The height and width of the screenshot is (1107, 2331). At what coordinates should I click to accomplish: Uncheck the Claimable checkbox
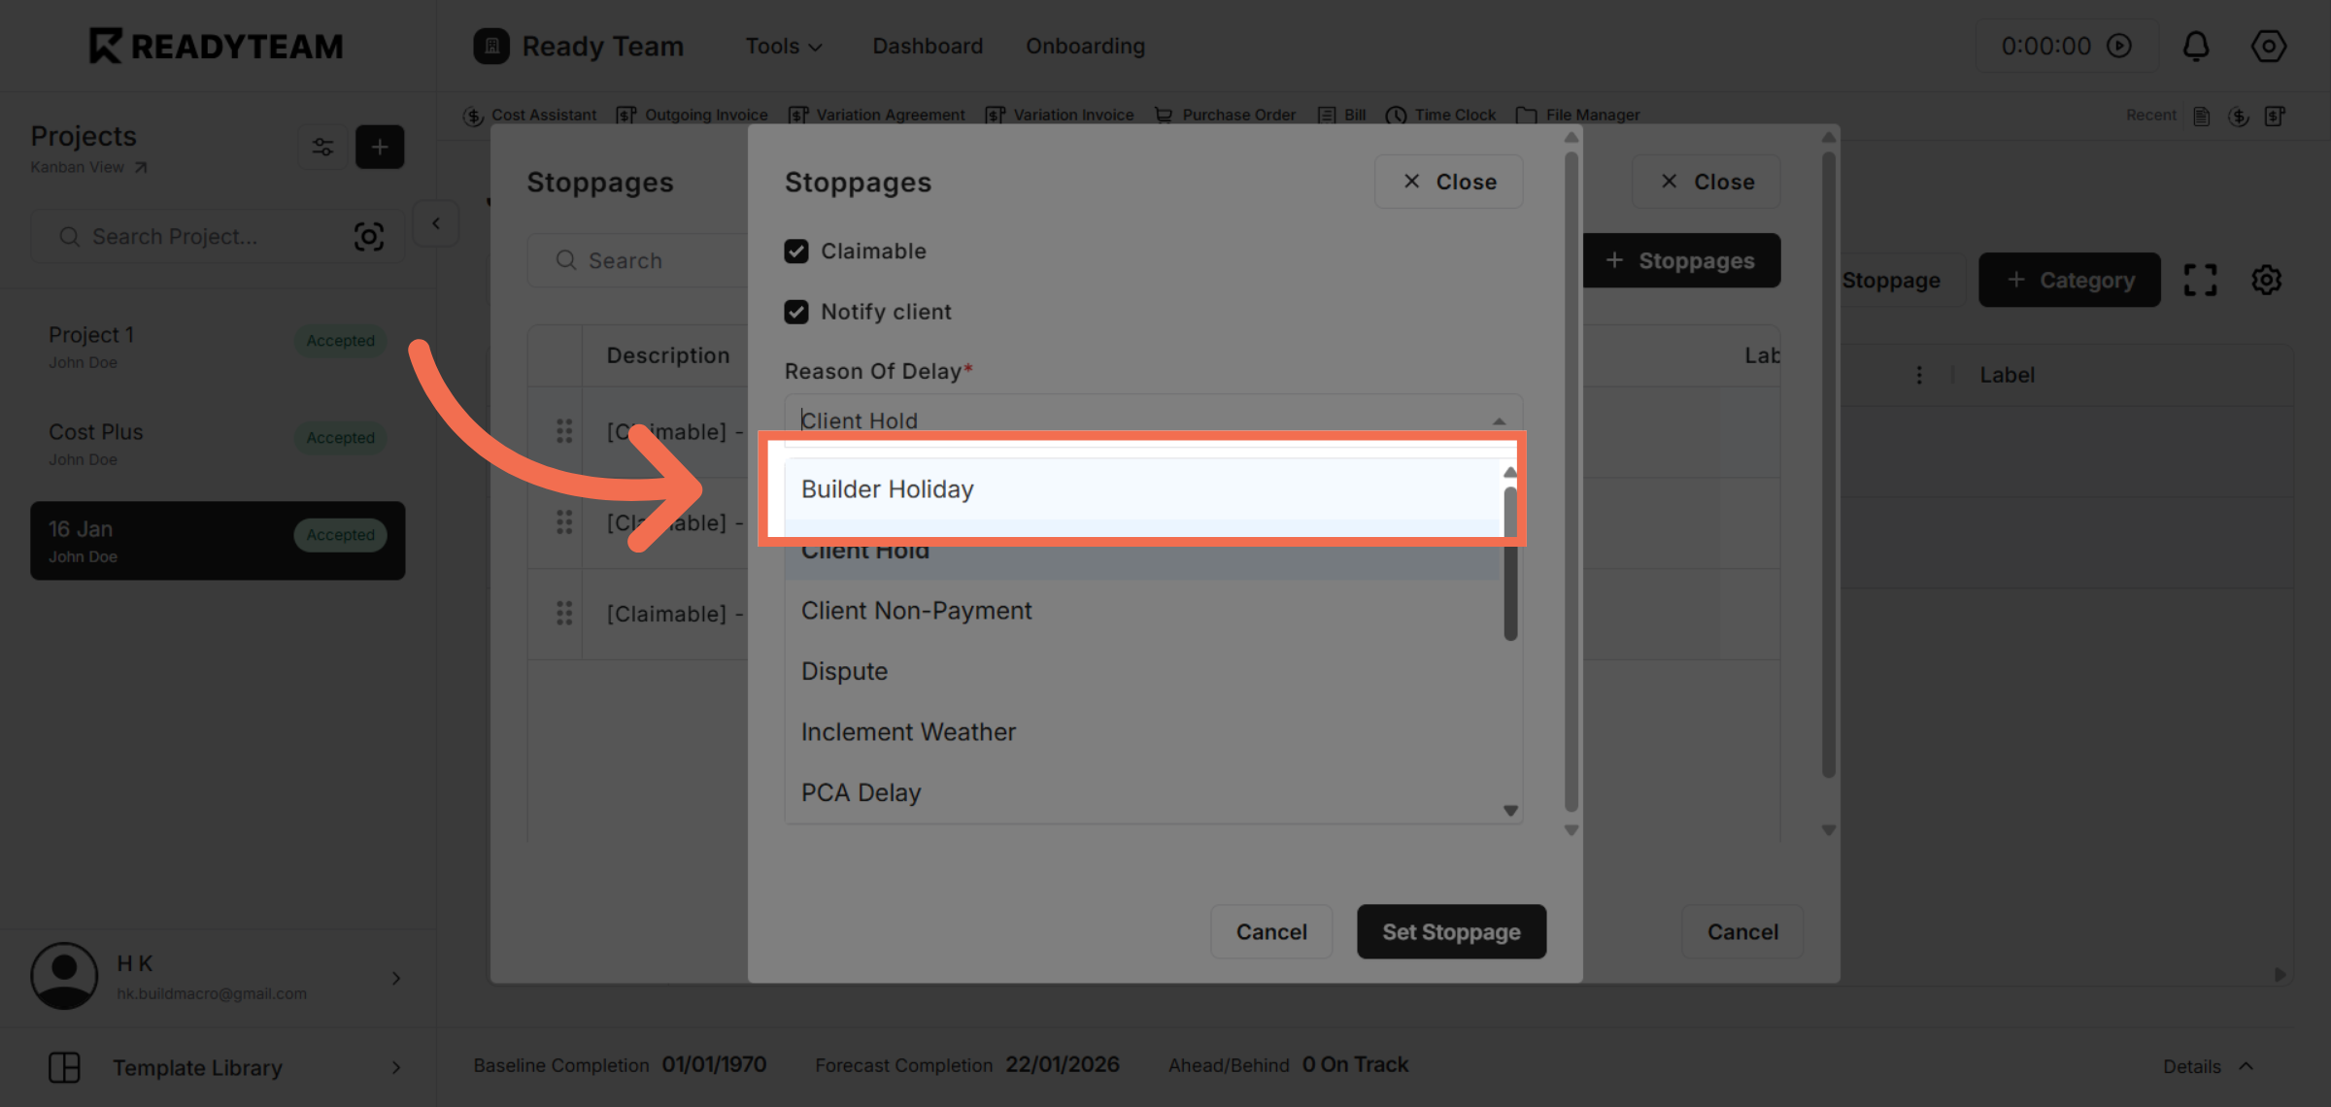point(796,251)
